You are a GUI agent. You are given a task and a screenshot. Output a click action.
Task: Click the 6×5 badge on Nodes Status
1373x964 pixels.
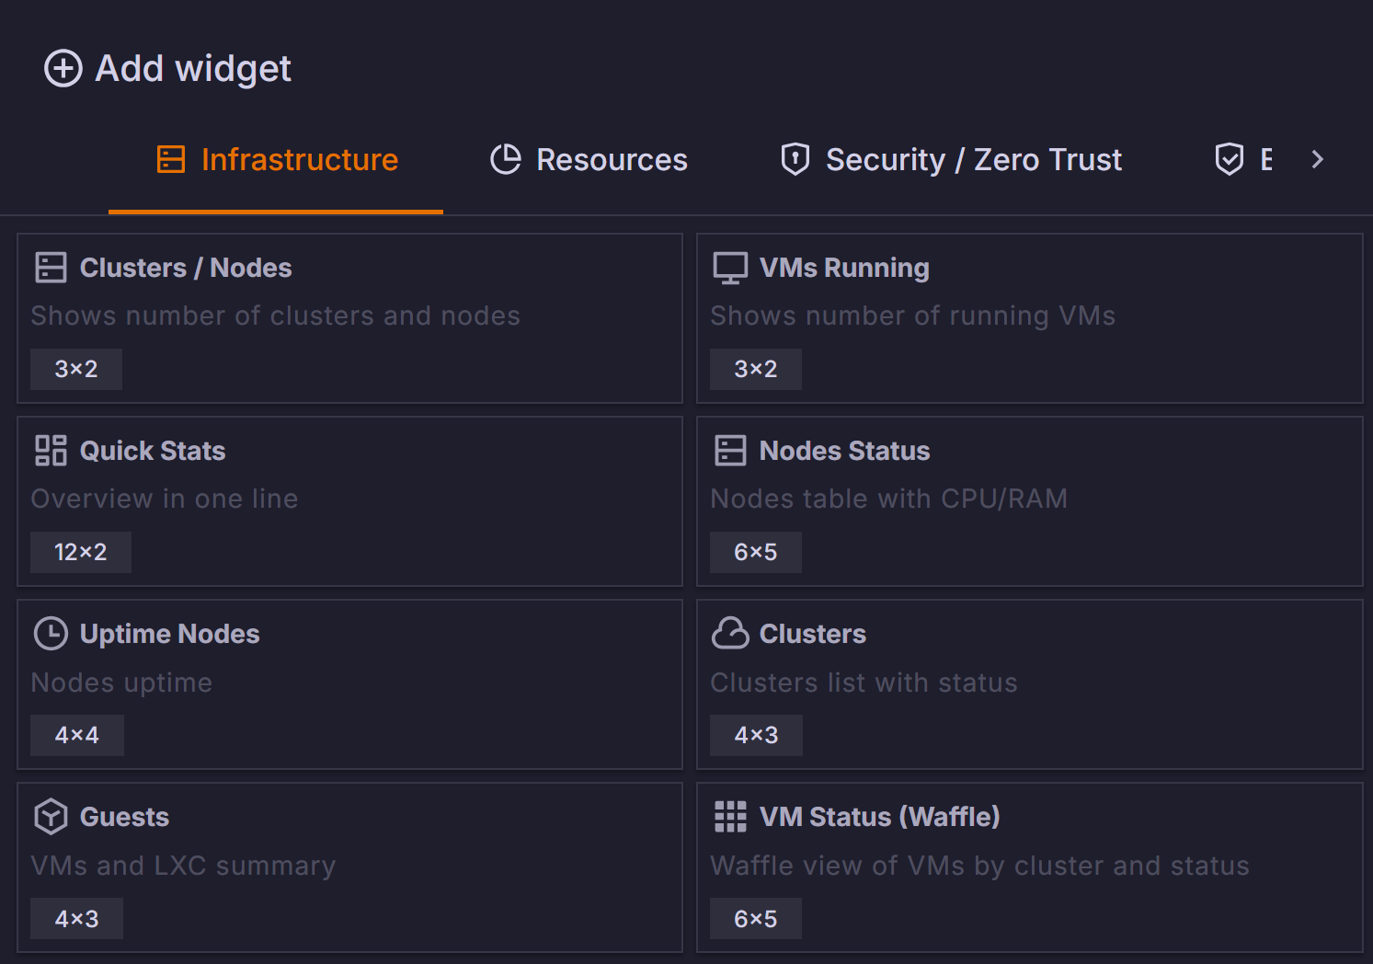pyautogui.click(x=755, y=552)
